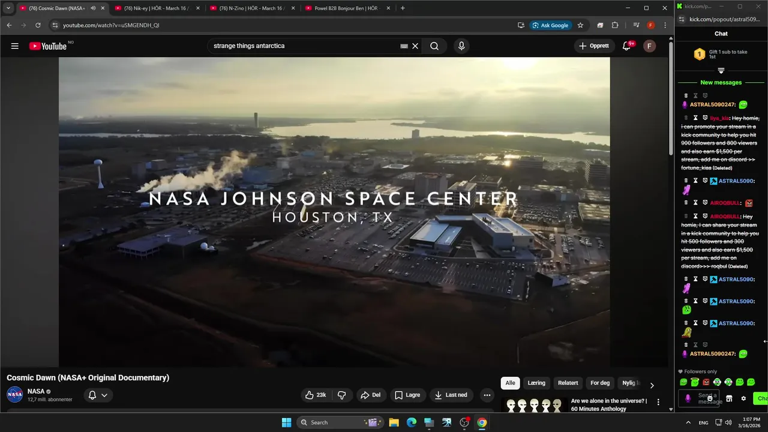Open Windows Start menu
The height and width of the screenshot is (432, 768).
tap(286, 422)
